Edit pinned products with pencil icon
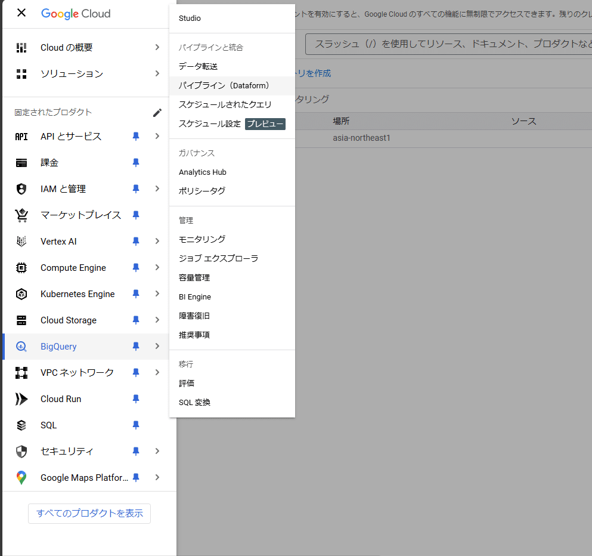 [x=157, y=113]
